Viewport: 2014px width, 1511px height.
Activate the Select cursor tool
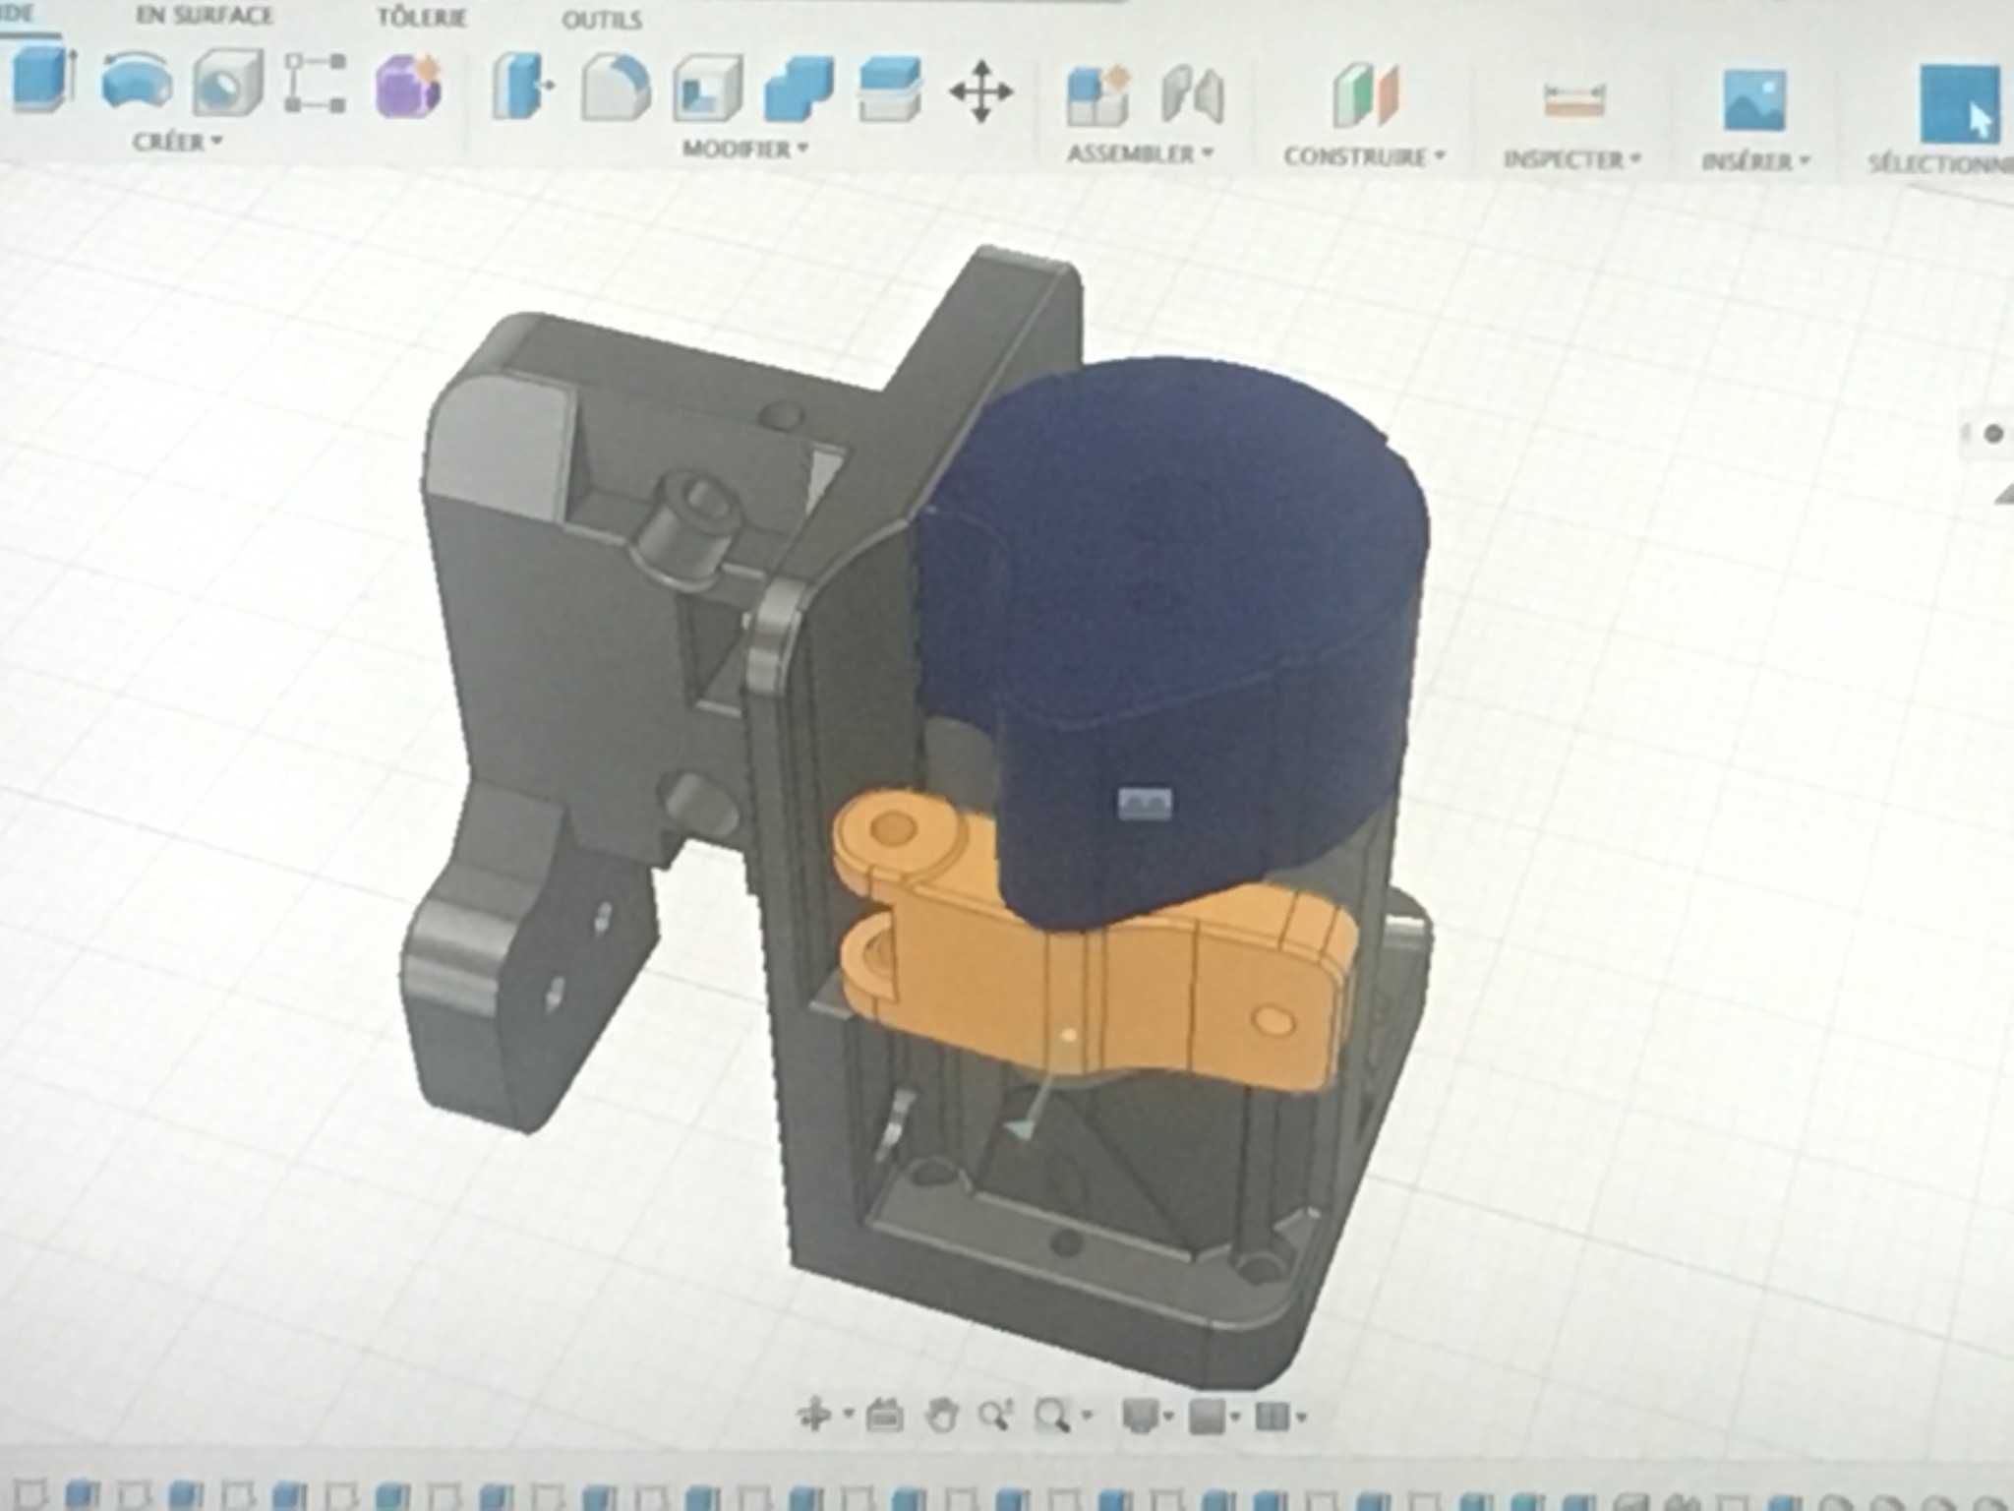[x=1959, y=104]
